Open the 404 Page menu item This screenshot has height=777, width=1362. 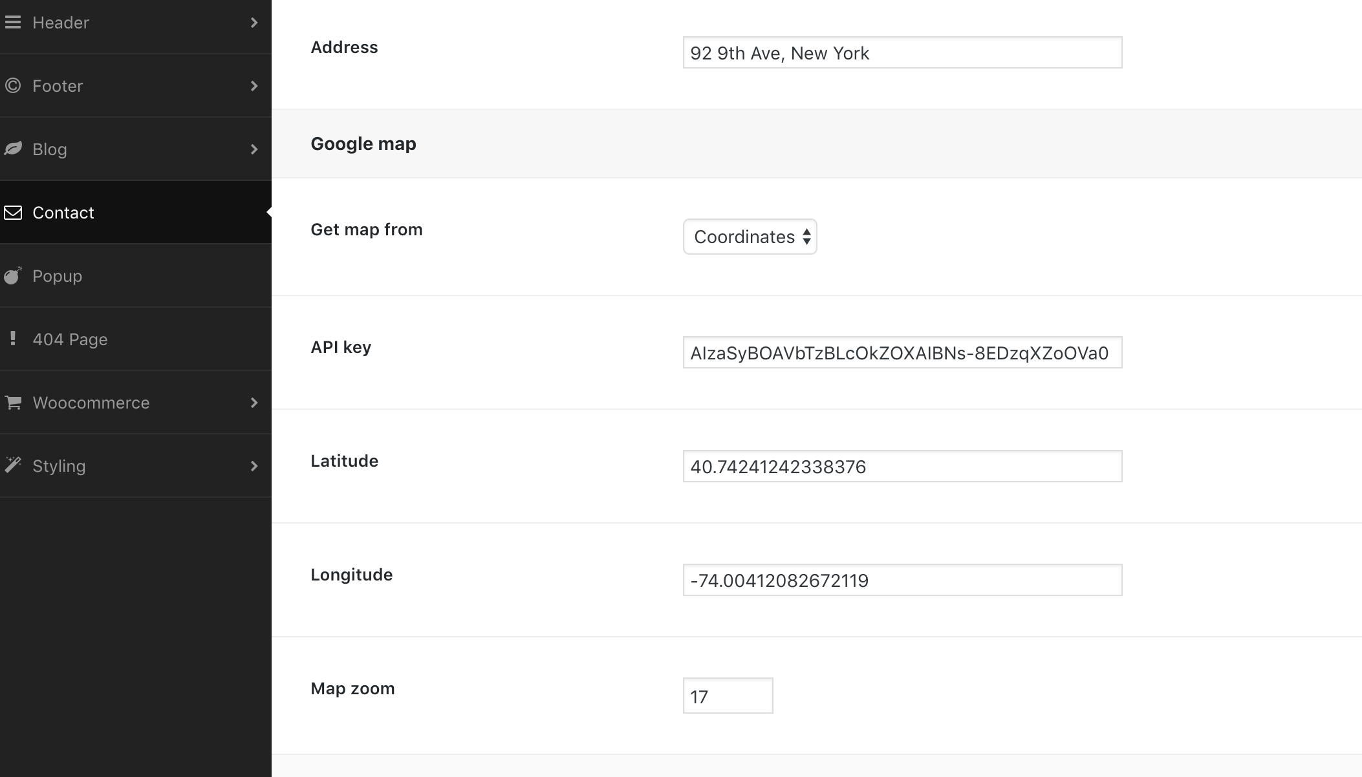coord(70,339)
